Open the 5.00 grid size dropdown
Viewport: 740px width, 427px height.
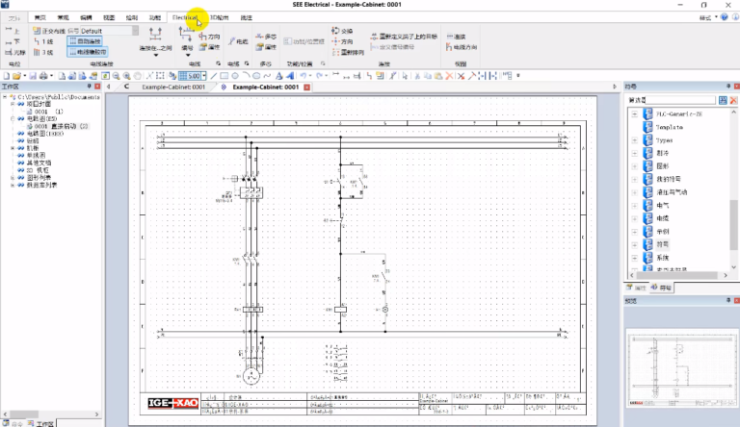point(204,76)
